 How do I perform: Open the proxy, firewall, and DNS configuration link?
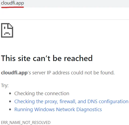[x=71, y=102]
